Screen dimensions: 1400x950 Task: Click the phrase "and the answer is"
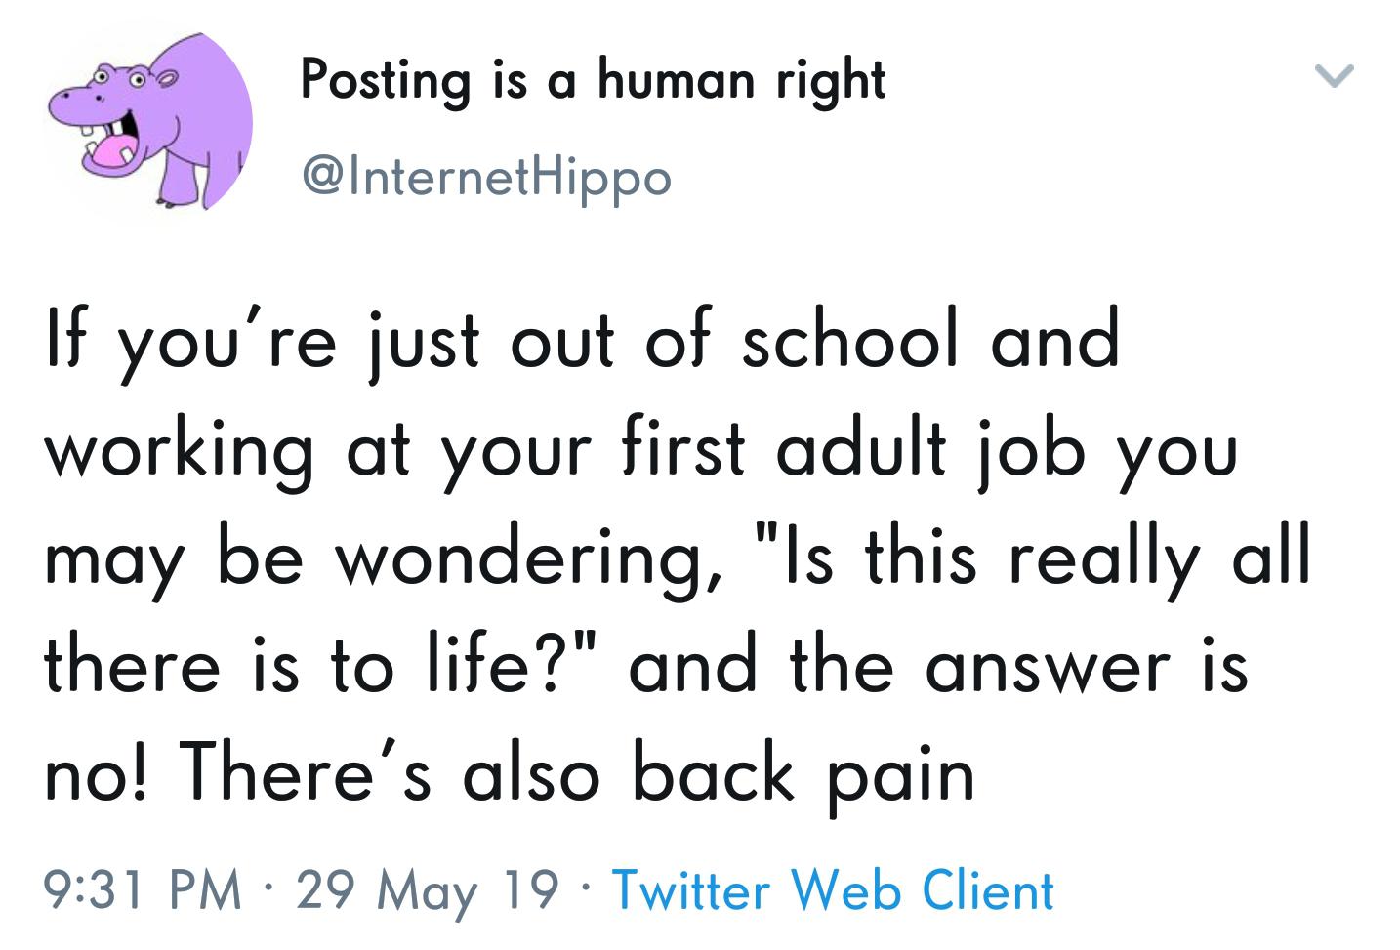pyautogui.click(x=937, y=667)
